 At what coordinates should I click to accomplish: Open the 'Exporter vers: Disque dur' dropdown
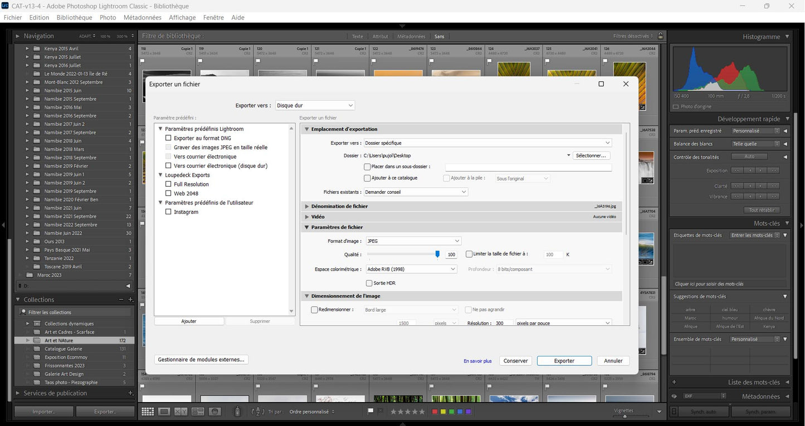tap(315, 105)
